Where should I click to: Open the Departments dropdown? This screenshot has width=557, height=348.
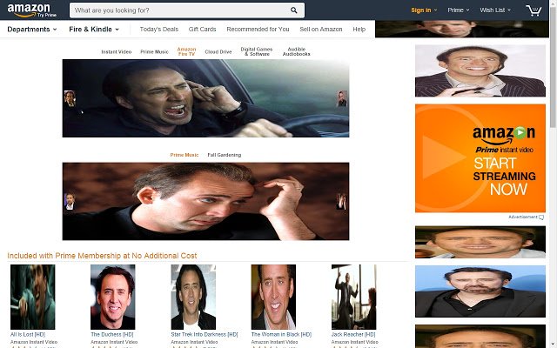32,29
